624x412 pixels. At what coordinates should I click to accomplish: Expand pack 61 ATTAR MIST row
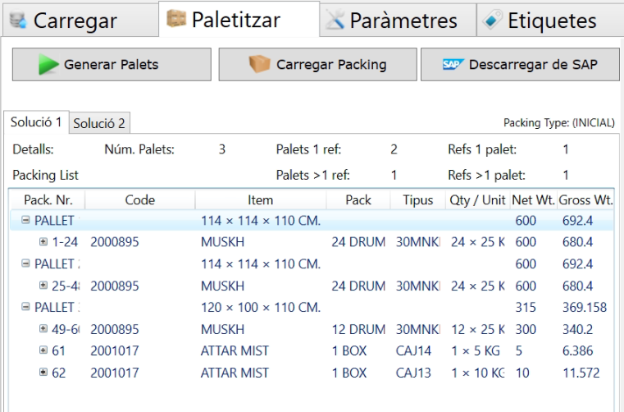point(43,350)
